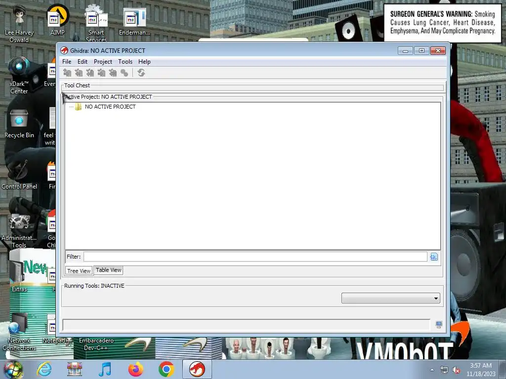Click Update Checked Out File toolbar icon
The width and height of the screenshot is (506, 379).
point(90,73)
